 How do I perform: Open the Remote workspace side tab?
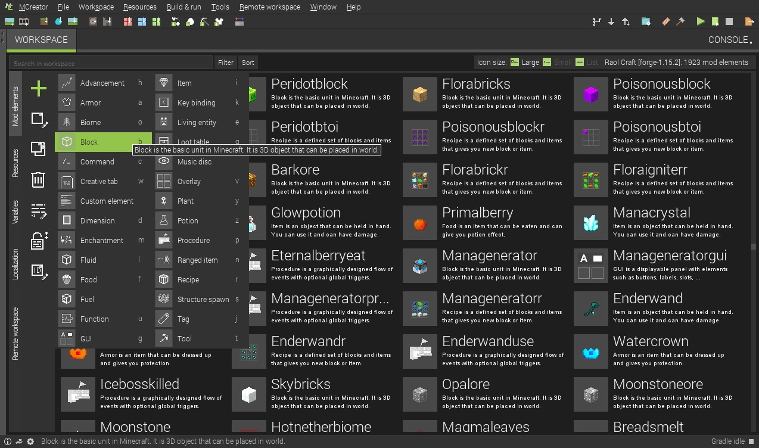15,334
